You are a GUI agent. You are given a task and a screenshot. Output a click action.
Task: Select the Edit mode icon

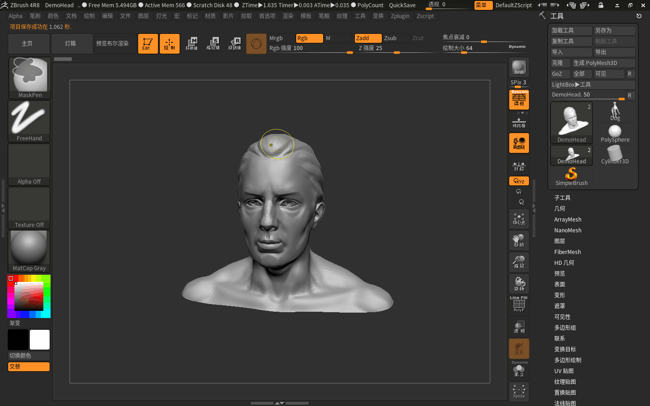click(x=148, y=43)
